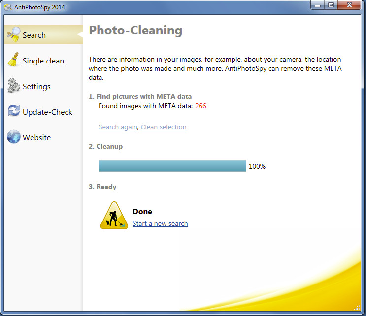Image resolution: width=366 pixels, height=316 pixels.
Task: Click the cleanup progress bar
Action: pyautogui.click(x=172, y=166)
